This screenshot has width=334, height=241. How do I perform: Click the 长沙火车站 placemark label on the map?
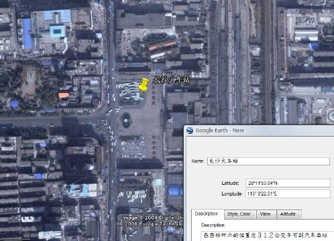coord(172,80)
